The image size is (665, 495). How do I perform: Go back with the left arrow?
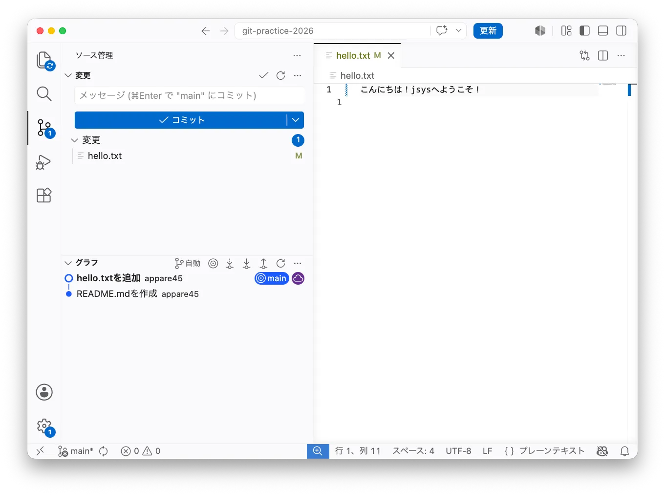point(206,31)
